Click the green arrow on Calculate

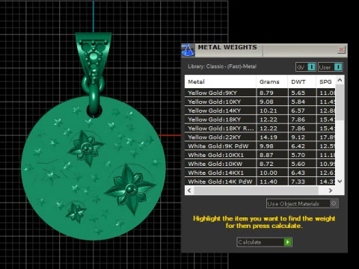288,242
